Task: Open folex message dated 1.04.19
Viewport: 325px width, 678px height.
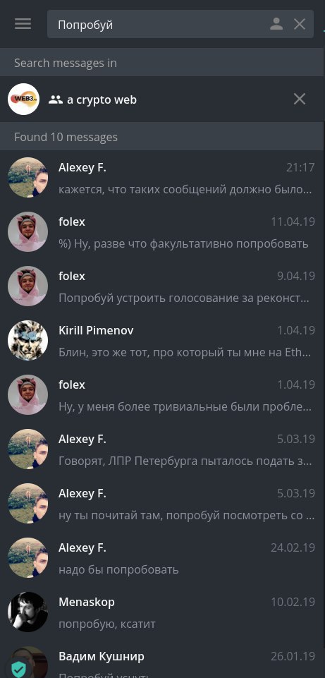Action: [162, 395]
